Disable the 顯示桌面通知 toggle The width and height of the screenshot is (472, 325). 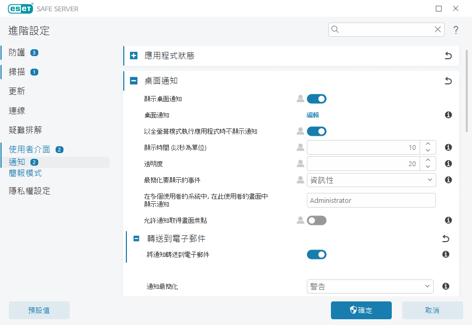pos(316,99)
